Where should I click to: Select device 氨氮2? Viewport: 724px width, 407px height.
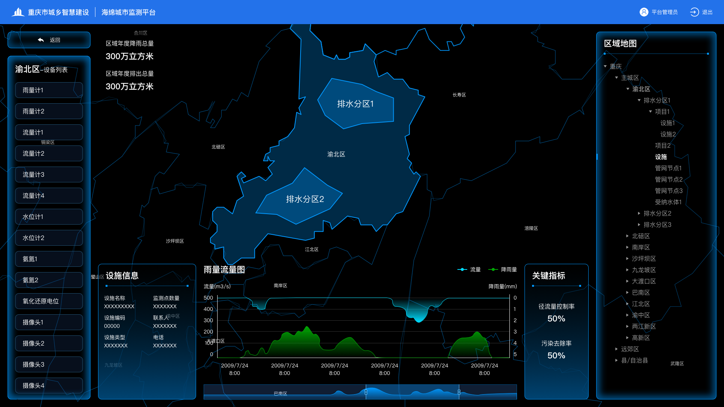click(x=49, y=280)
